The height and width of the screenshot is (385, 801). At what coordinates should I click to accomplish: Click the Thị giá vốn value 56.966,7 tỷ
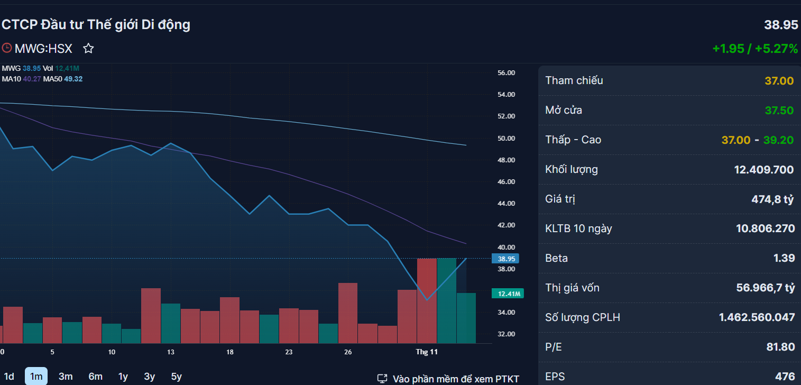[766, 288]
